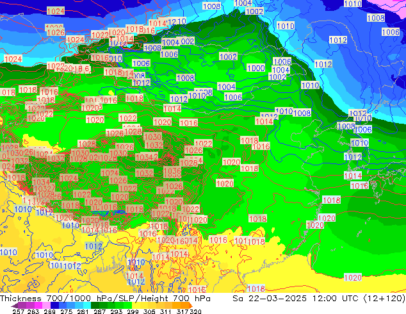Viewport: 406px width, 314px height.
Task: Click the legend value '281'
Action: pos(83,311)
